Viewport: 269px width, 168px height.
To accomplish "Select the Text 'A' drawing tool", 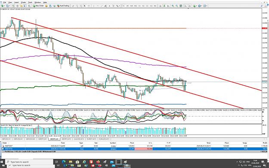I will coord(109,6).
